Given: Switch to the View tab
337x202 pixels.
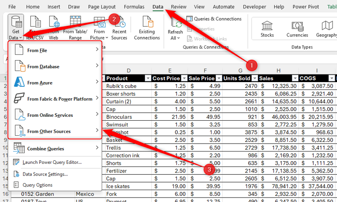Looking at the screenshot, I should click(x=199, y=7).
